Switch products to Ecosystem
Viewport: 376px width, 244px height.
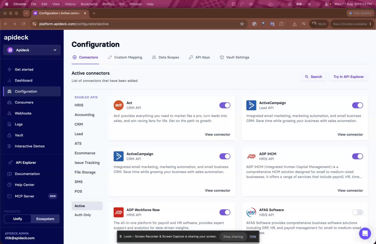[45, 219]
